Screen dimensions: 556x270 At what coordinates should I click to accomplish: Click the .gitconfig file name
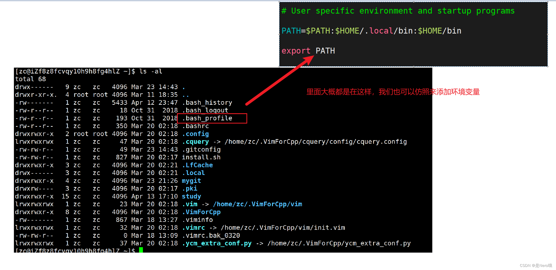[201, 150]
